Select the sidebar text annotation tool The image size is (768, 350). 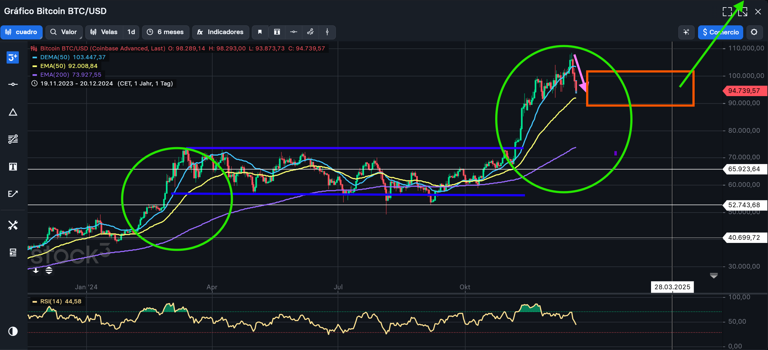point(13,167)
